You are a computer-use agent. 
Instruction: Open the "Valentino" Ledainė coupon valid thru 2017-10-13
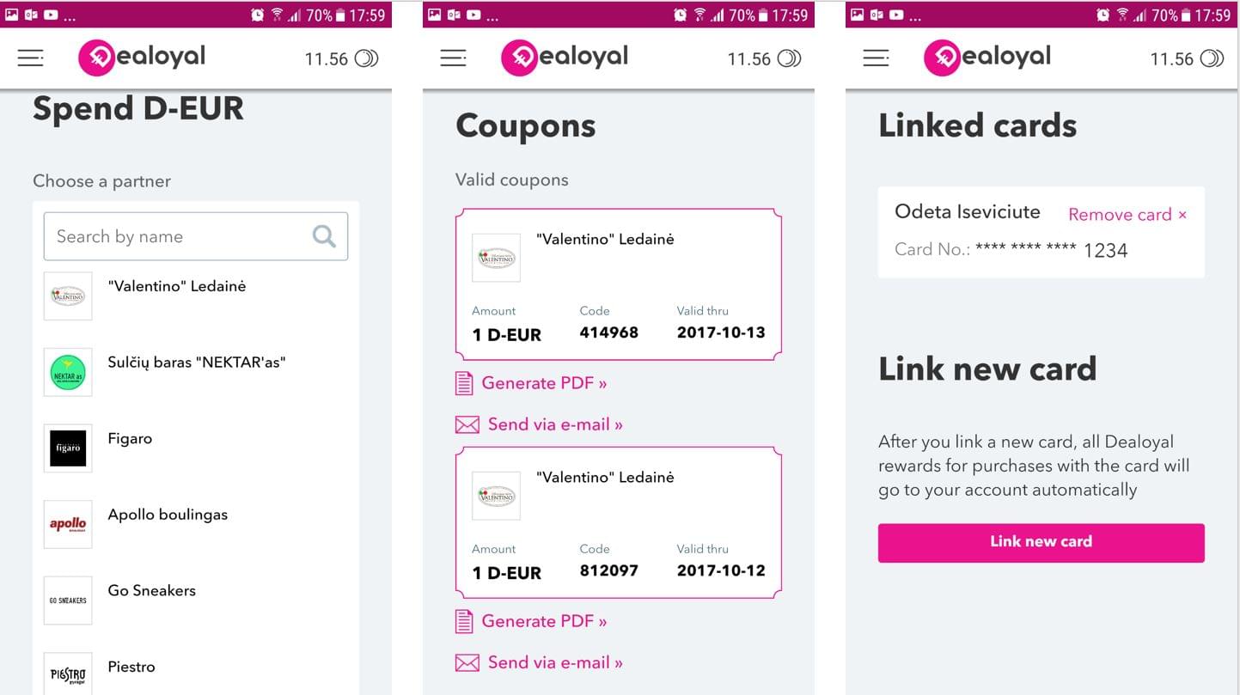click(x=619, y=283)
